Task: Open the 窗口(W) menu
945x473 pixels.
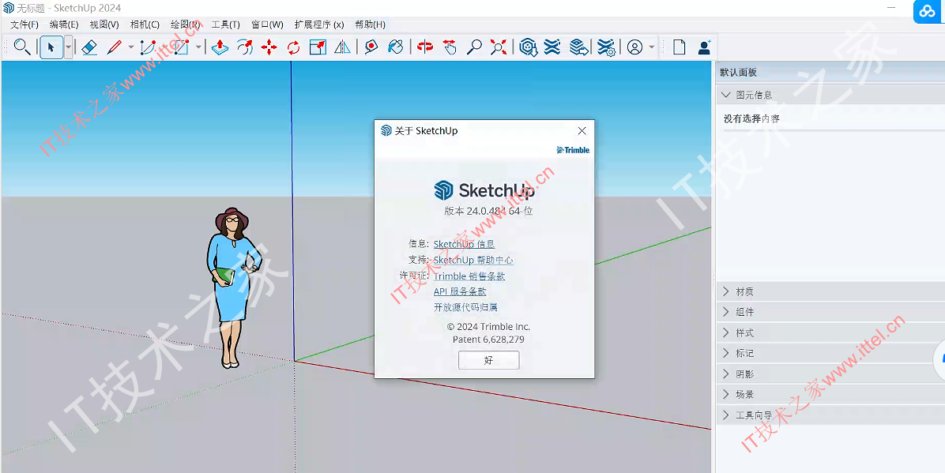Action: click(267, 24)
